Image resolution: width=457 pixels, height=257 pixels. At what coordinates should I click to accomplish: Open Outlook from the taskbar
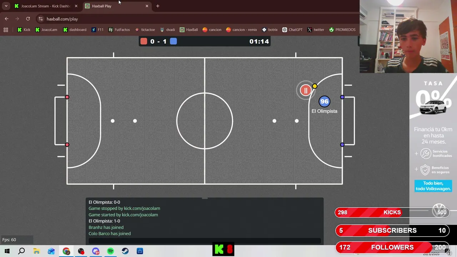51,251
